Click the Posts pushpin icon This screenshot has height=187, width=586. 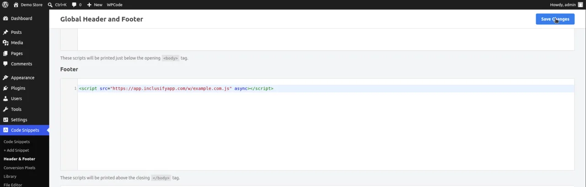5,32
